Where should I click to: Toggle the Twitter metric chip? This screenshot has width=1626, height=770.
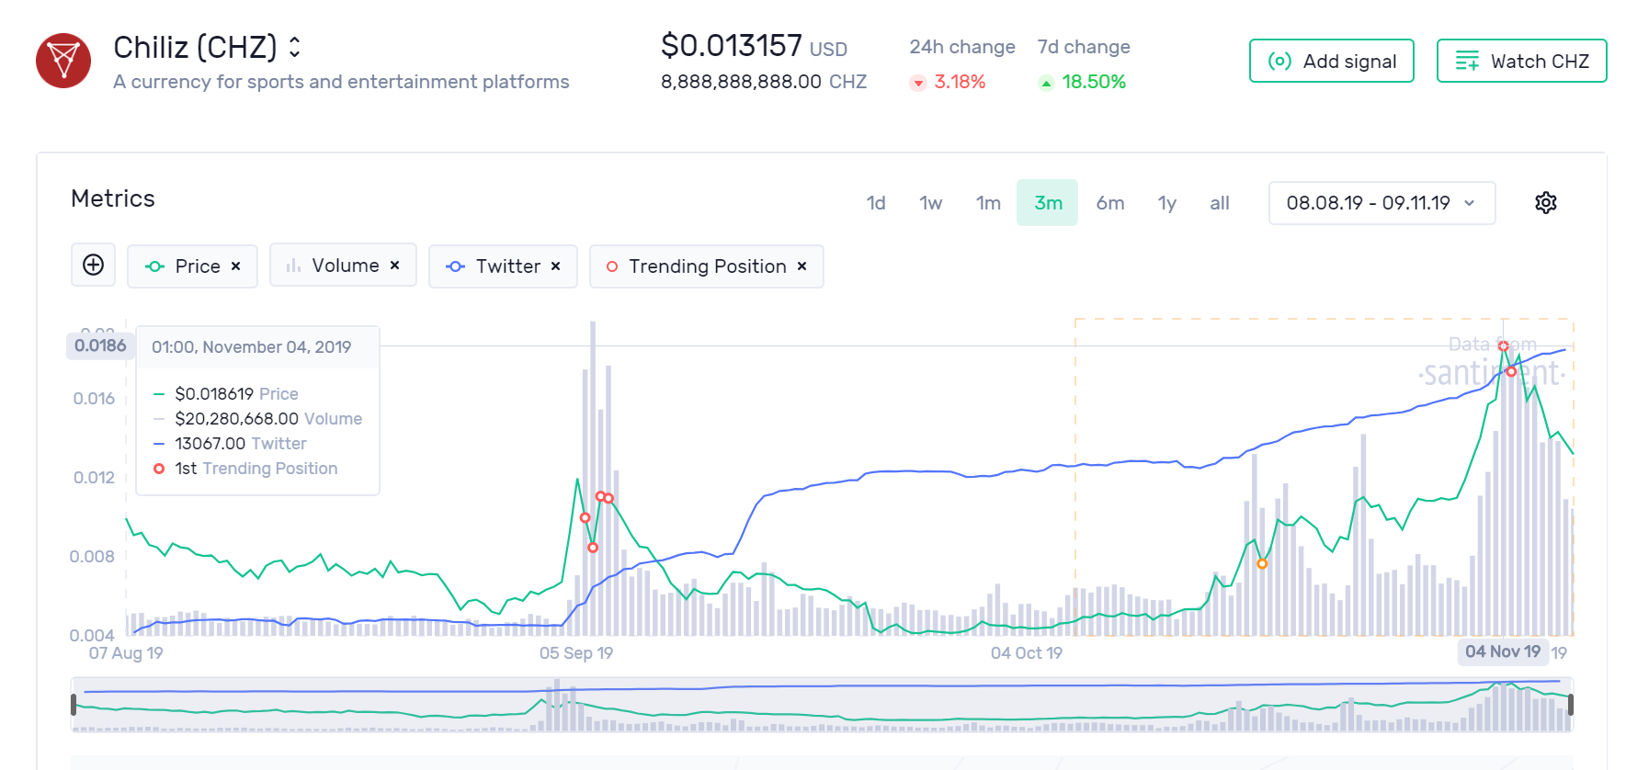tap(503, 266)
